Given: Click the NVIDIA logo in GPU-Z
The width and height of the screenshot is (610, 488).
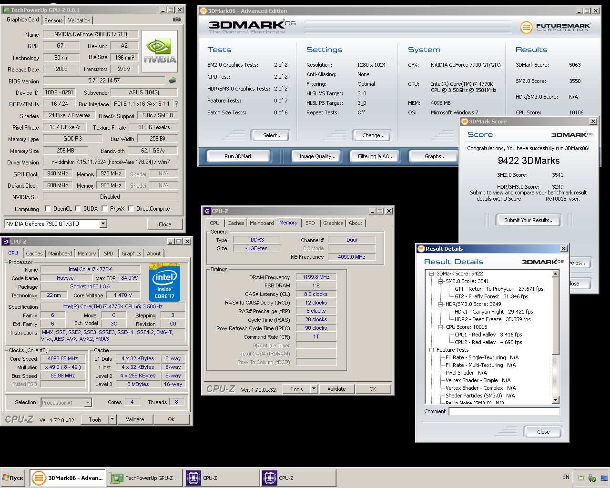Looking at the screenshot, I should (160, 51).
